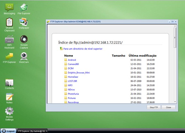Viewport: 185px width, 133px height.
Task: Click the date 15-07-2010 in NDrive row
Action: (136, 89)
